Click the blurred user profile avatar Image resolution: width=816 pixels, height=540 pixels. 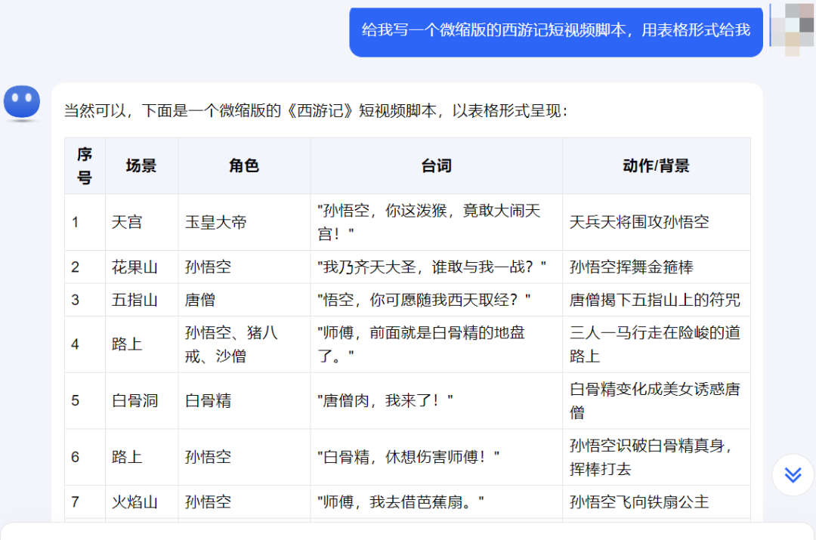coord(791,29)
